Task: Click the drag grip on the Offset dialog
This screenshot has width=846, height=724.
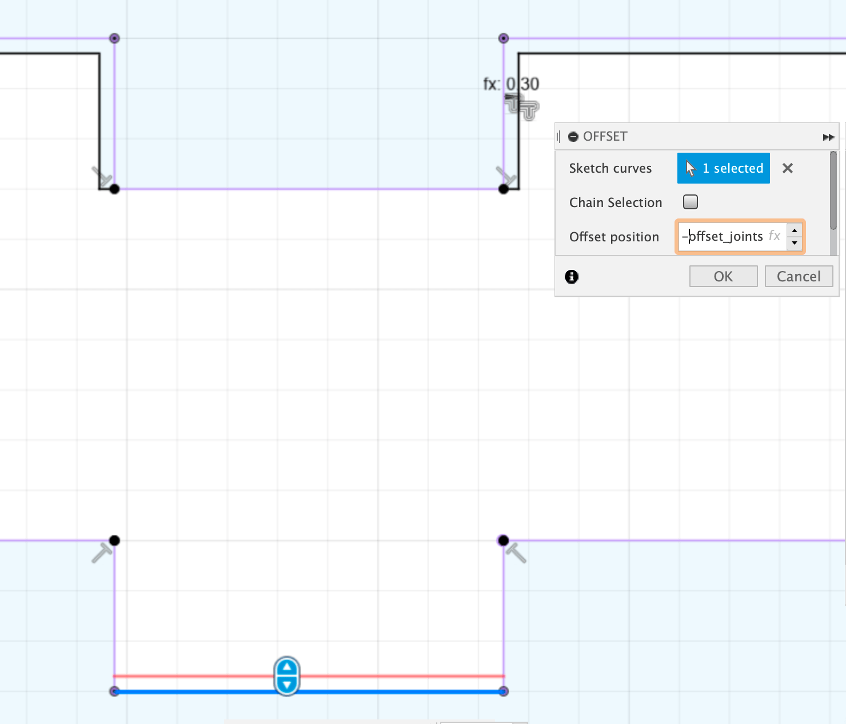Action: point(558,137)
